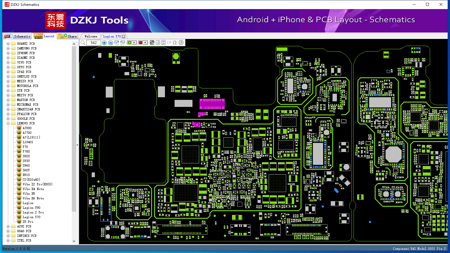Click the component search field showing 542

(94, 43)
